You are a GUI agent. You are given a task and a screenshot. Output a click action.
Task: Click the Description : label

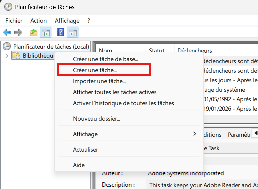coord(118,185)
